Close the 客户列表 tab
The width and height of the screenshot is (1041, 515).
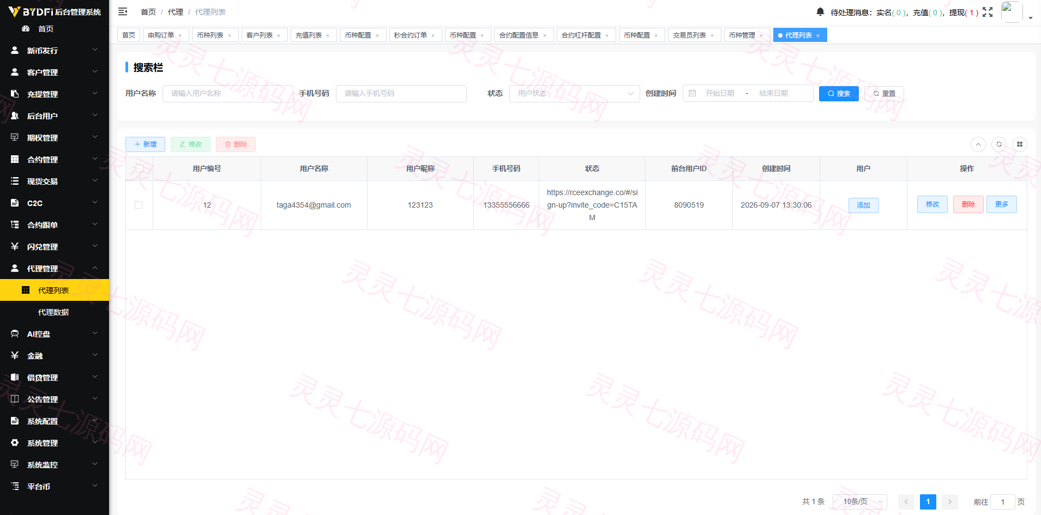[x=279, y=35]
